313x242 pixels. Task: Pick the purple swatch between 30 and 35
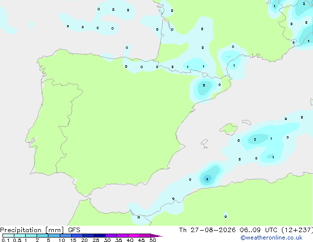111,236
